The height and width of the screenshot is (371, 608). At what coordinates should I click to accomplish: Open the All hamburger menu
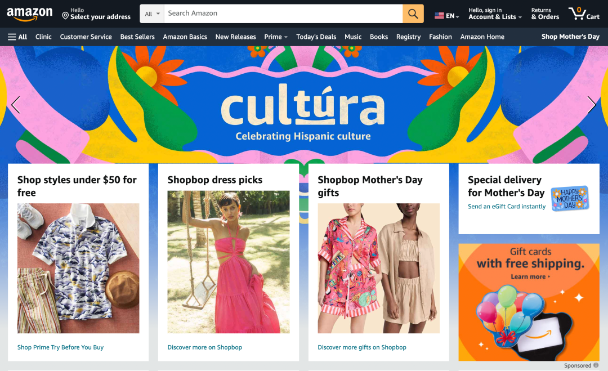tap(17, 37)
